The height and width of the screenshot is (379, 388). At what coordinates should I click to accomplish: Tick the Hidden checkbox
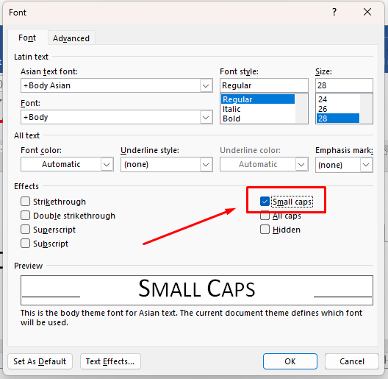[x=265, y=230]
